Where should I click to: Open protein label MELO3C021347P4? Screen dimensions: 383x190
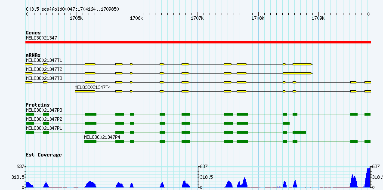tap(102, 137)
